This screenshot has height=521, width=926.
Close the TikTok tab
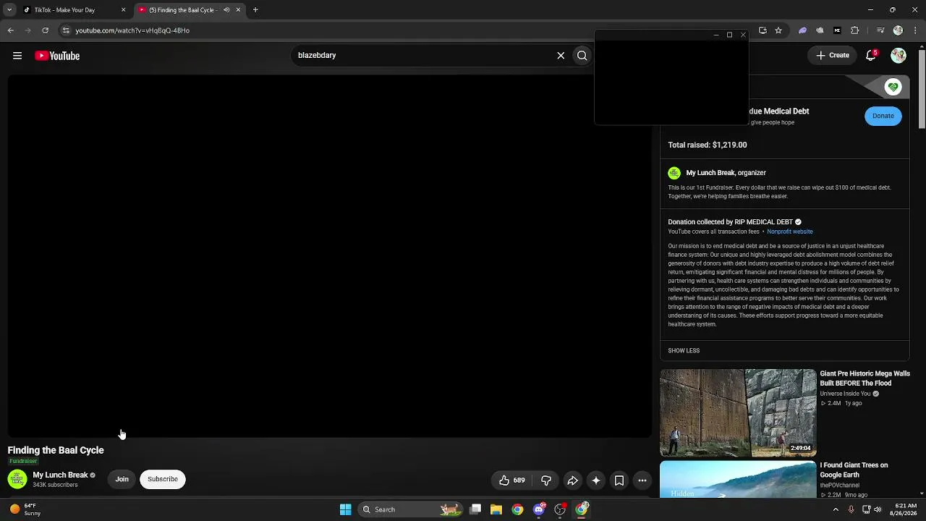coord(123,10)
